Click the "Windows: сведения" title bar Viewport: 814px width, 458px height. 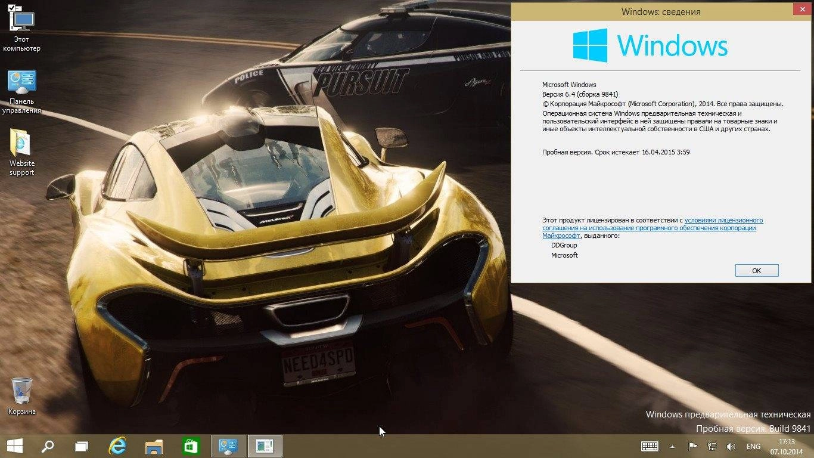click(x=661, y=11)
